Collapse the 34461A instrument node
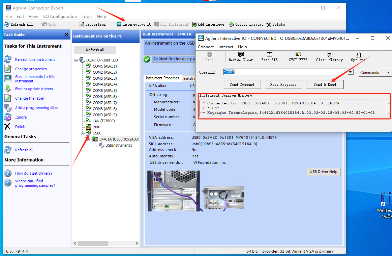 click(89, 139)
